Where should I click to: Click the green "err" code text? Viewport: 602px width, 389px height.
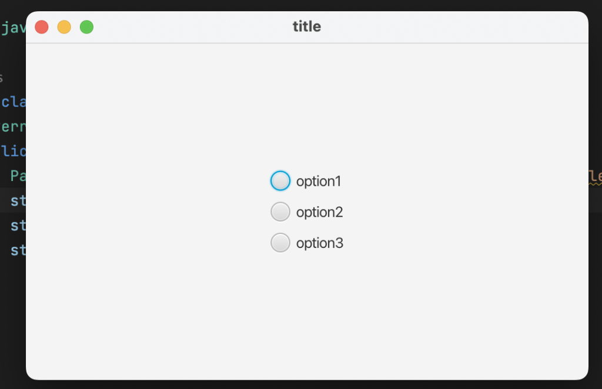13,126
